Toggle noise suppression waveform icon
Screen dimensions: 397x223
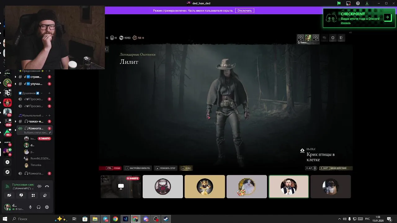tap(39, 186)
